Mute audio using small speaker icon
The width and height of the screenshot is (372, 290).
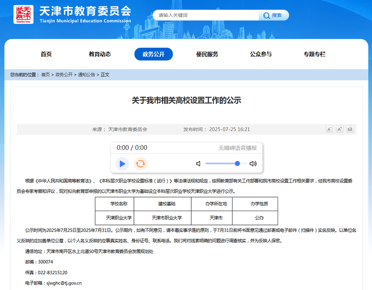199,164
